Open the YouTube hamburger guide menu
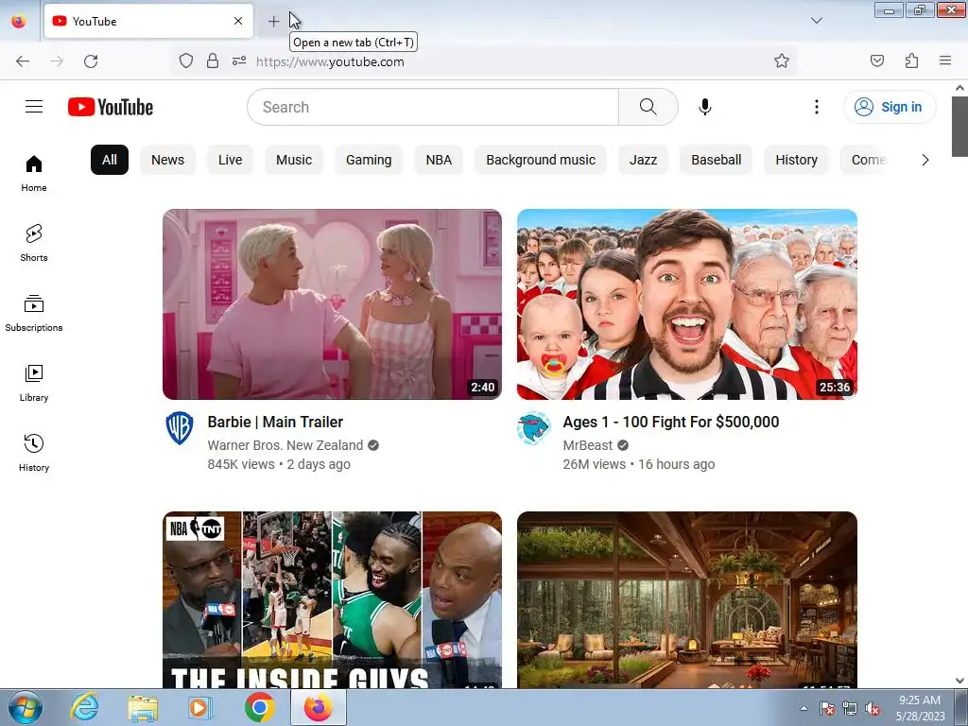The height and width of the screenshot is (726, 968). point(34,107)
